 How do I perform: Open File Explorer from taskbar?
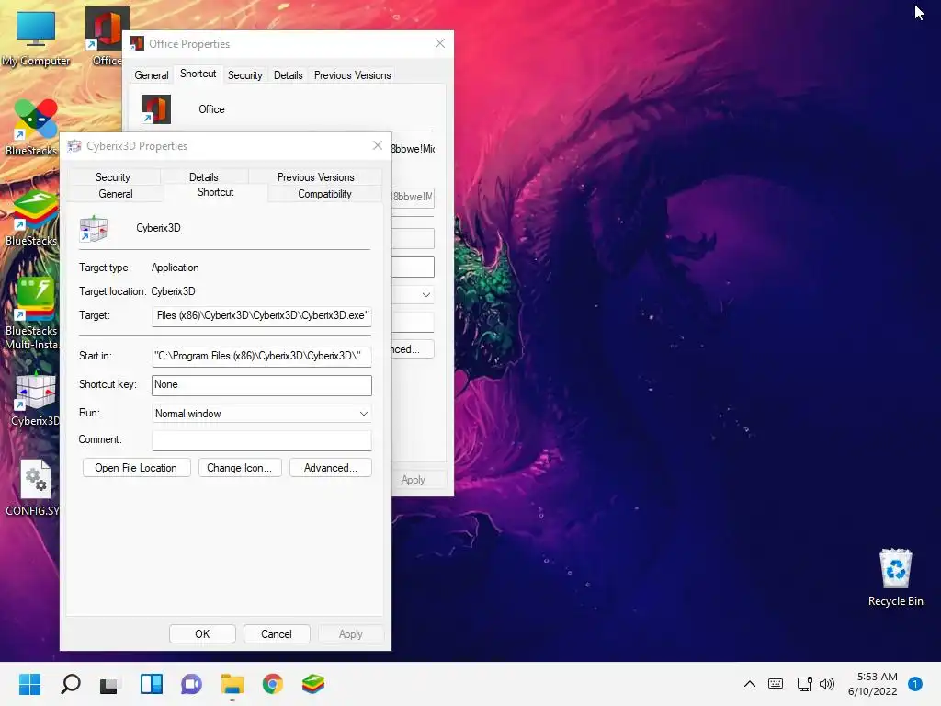pos(232,684)
